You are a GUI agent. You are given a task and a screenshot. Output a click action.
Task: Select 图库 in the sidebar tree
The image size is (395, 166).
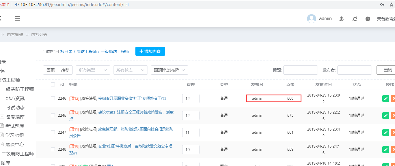coord(6,163)
